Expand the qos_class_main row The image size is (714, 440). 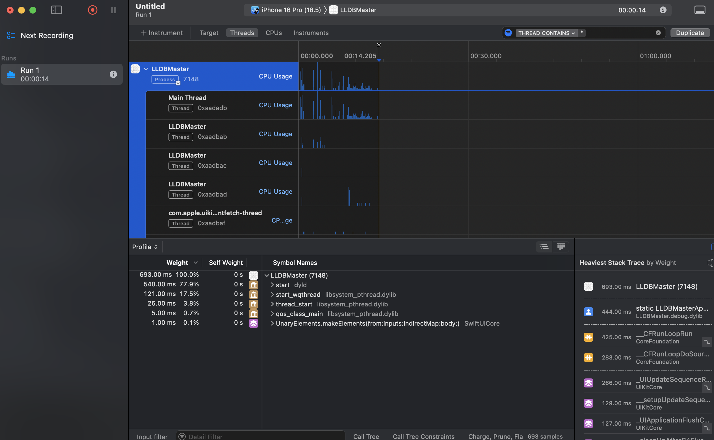click(x=272, y=314)
